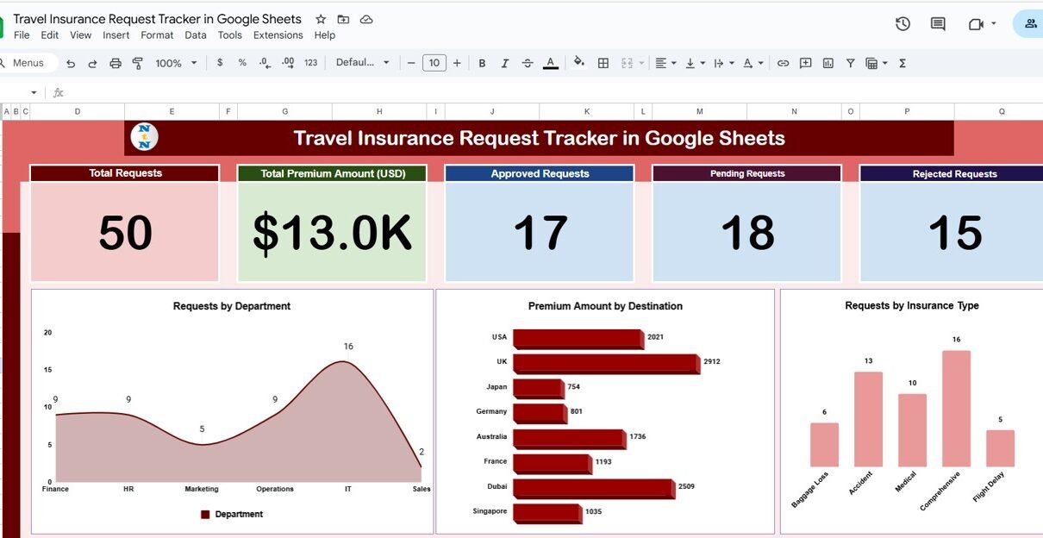Star the document title
1043x538 pixels.
point(321,19)
